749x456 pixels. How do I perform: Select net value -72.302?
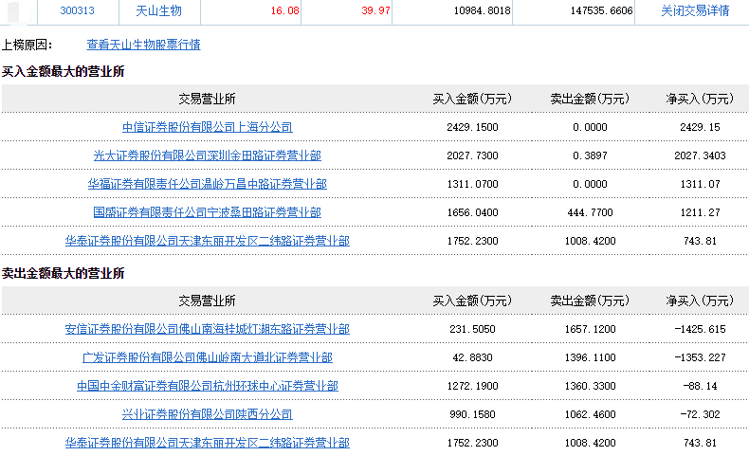click(x=700, y=414)
